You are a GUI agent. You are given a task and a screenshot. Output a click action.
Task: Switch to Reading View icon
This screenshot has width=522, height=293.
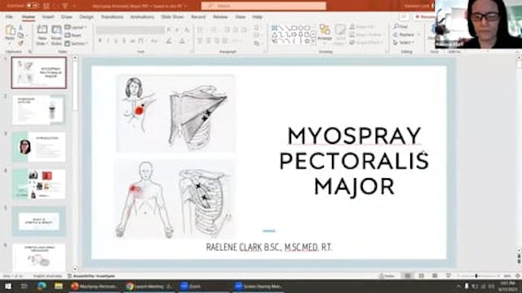(x=435, y=276)
